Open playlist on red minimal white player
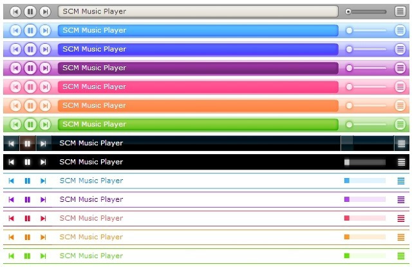 (401, 218)
